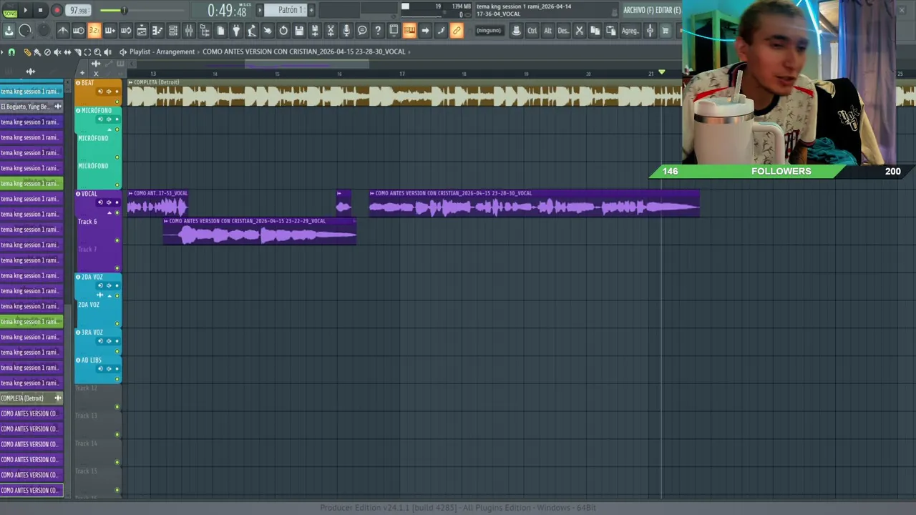Image resolution: width=916 pixels, height=515 pixels.
Task: Open the (ninguno) dropdown selector
Action: coord(489,30)
